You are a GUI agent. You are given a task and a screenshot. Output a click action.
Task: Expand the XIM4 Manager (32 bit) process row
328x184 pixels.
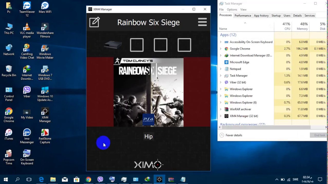(x=221, y=116)
